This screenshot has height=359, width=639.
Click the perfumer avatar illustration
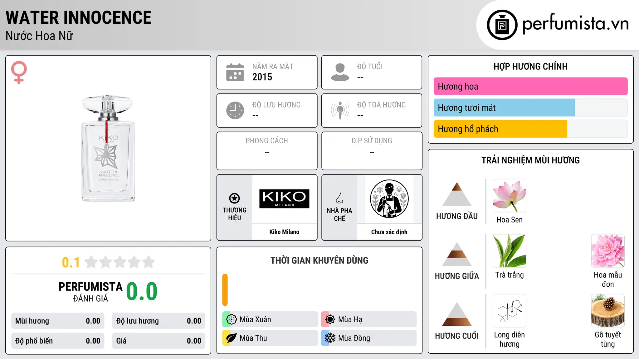(389, 199)
